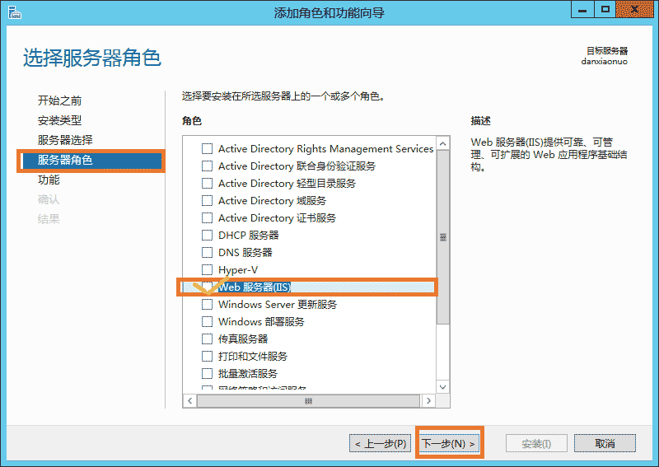This screenshot has width=659, height=467.
Task: Maximize the wizard window
Action: (605, 10)
